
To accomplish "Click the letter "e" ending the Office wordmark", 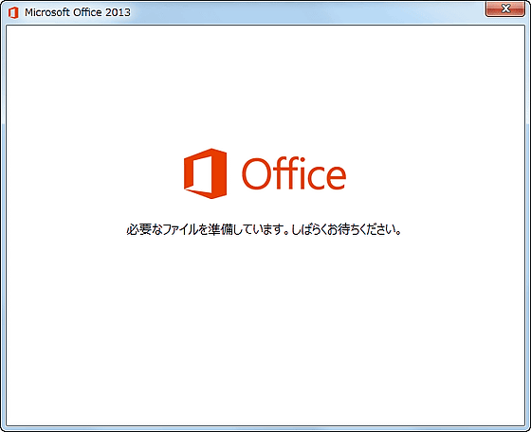I will tap(335, 178).
